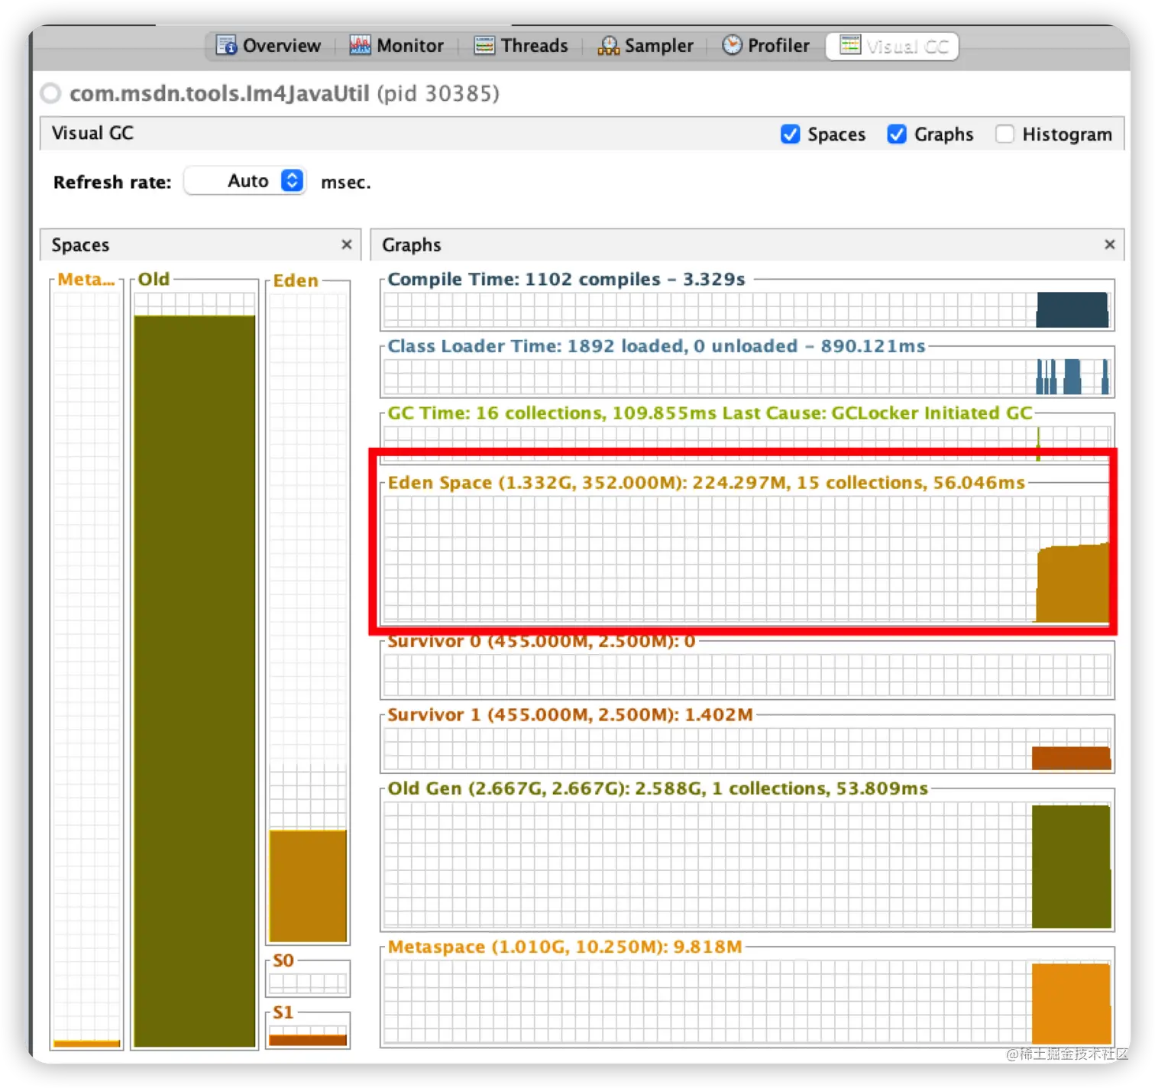Click the Overview tab icon
The height and width of the screenshot is (1088, 1155).
click(226, 46)
